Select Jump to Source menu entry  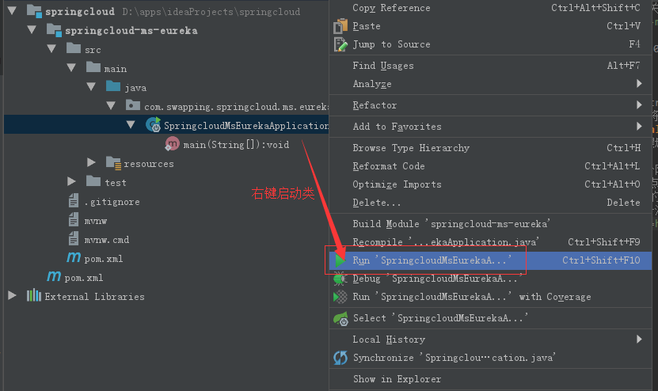(x=490, y=44)
